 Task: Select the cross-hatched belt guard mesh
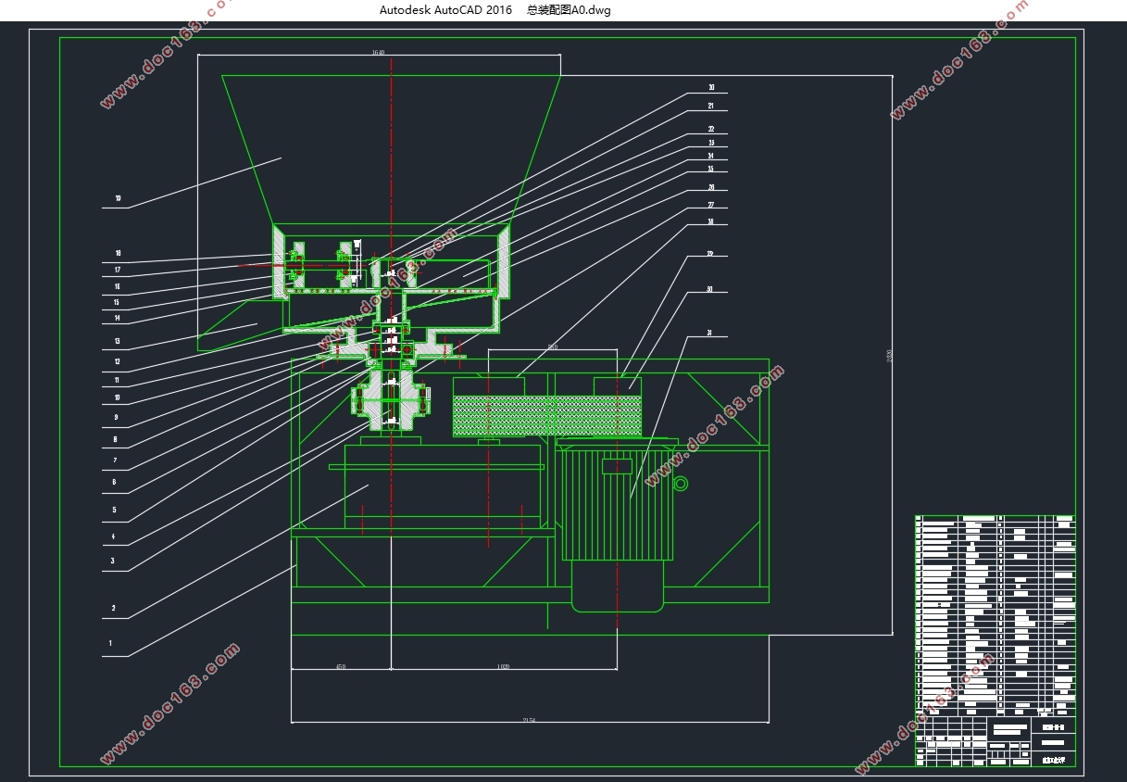coord(546,415)
